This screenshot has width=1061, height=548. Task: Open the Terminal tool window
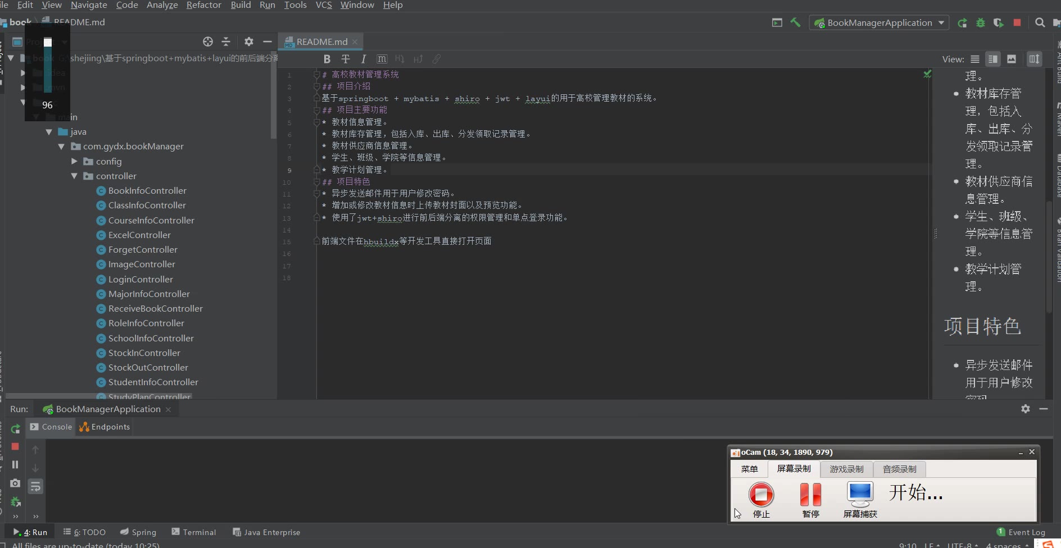click(194, 532)
